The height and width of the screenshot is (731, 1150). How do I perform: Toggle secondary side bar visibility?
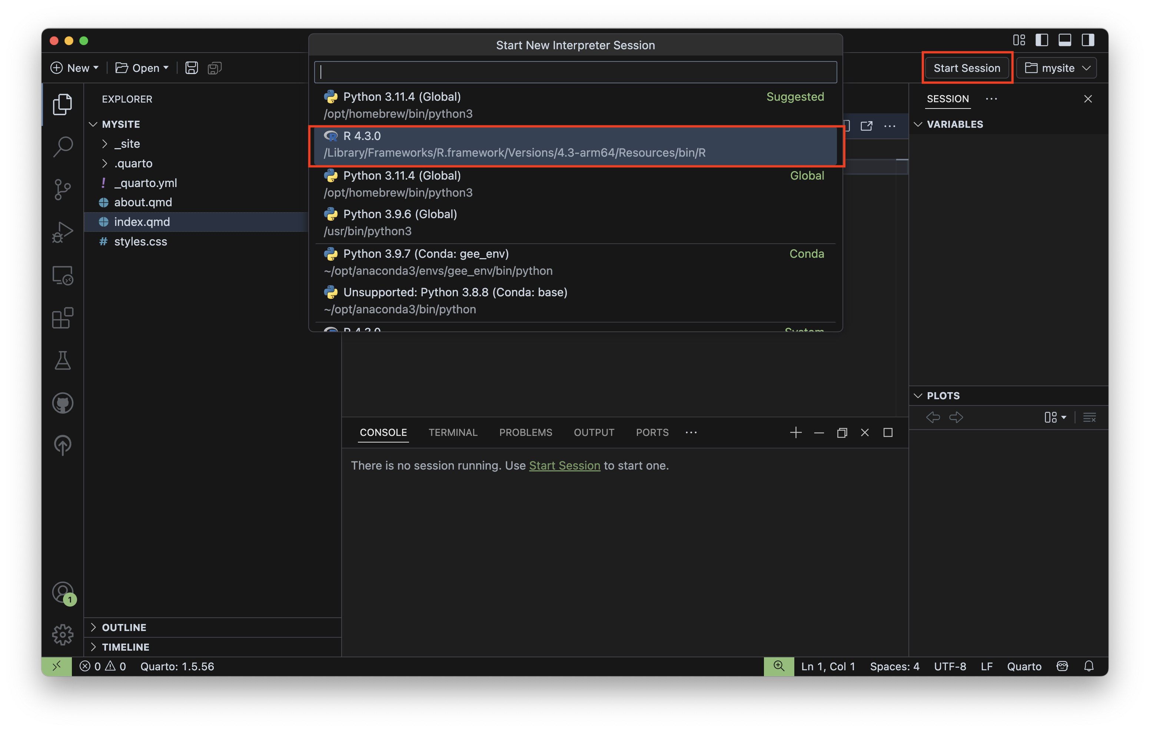(x=1088, y=40)
